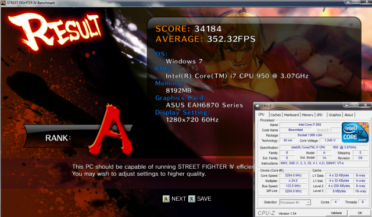Click the Level 2 value '4 x 256 KBytes'

click(x=339, y=186)
